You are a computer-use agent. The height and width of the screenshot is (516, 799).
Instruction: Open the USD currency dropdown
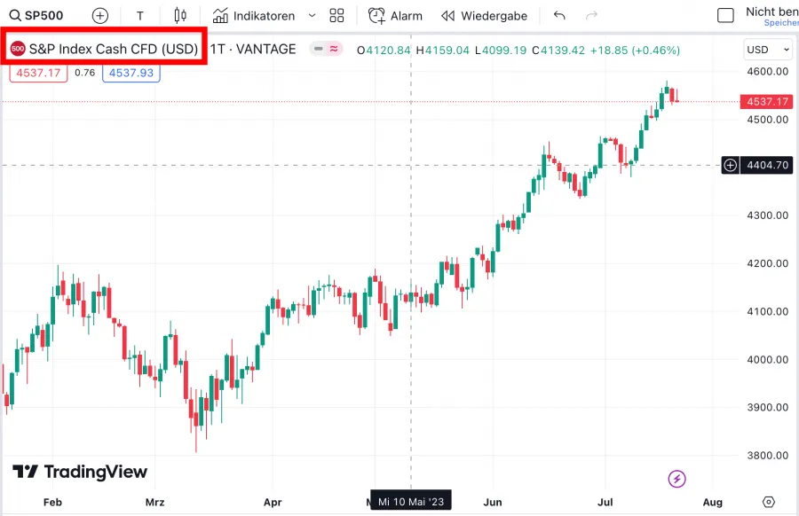coord(766,50)
